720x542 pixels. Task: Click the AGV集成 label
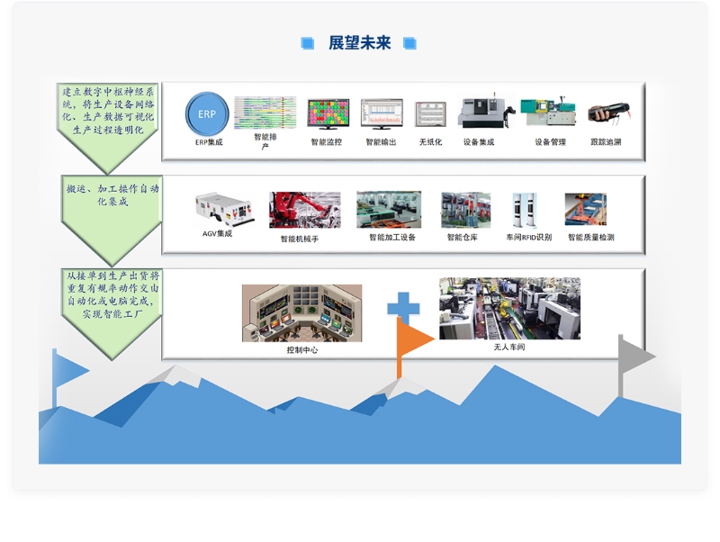(x=217, y=233)
